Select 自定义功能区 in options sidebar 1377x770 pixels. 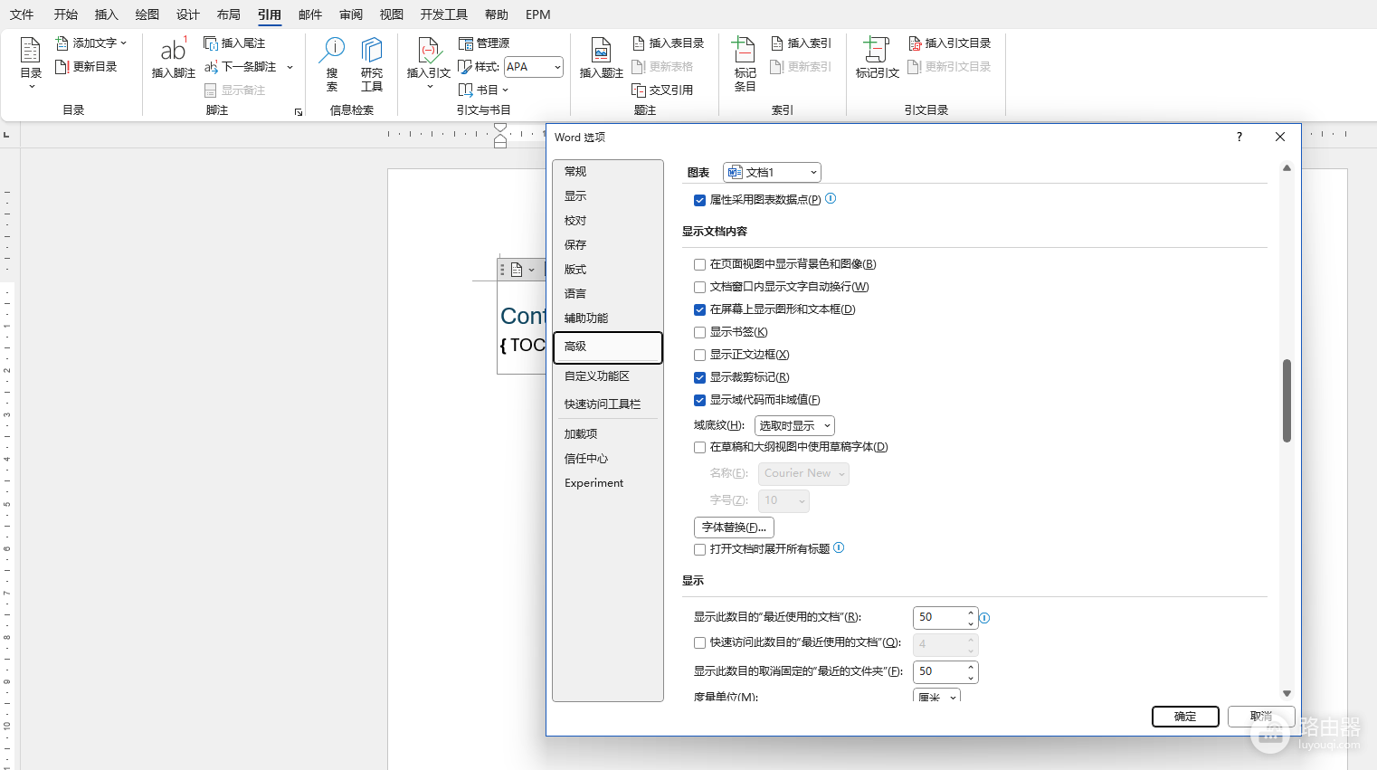pos(607,375)
